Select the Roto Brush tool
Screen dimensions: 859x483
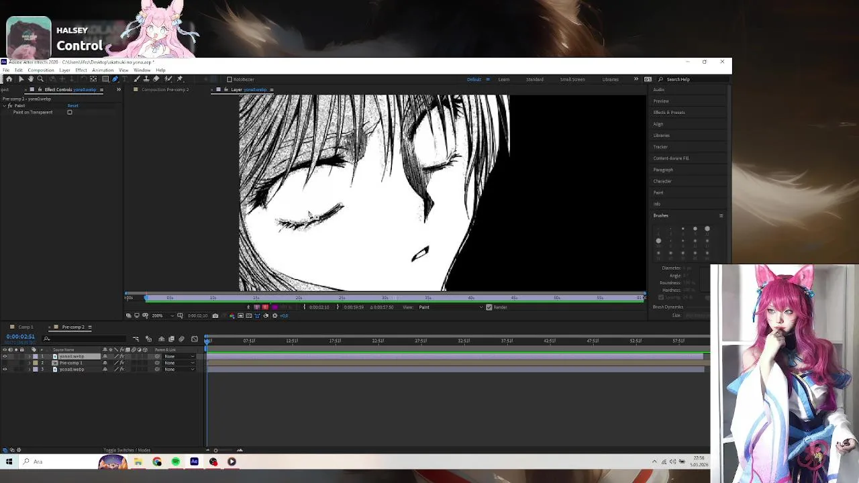(168, 79)
